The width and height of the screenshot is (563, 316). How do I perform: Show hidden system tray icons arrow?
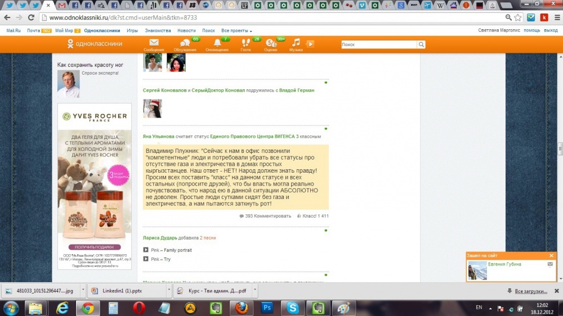coord(490,308)
